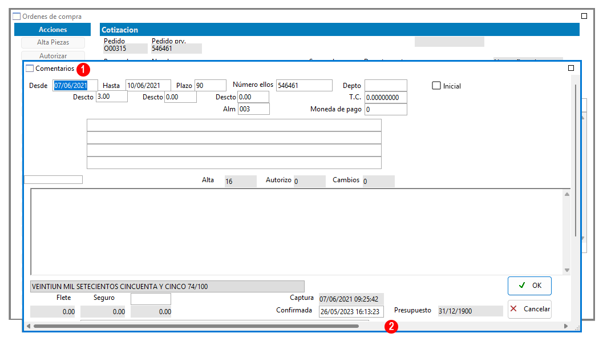Click the Autorizo value 0

[x=310, y=181]
